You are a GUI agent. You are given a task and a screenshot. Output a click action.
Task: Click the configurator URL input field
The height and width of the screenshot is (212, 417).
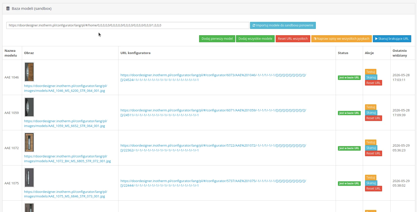128,25
